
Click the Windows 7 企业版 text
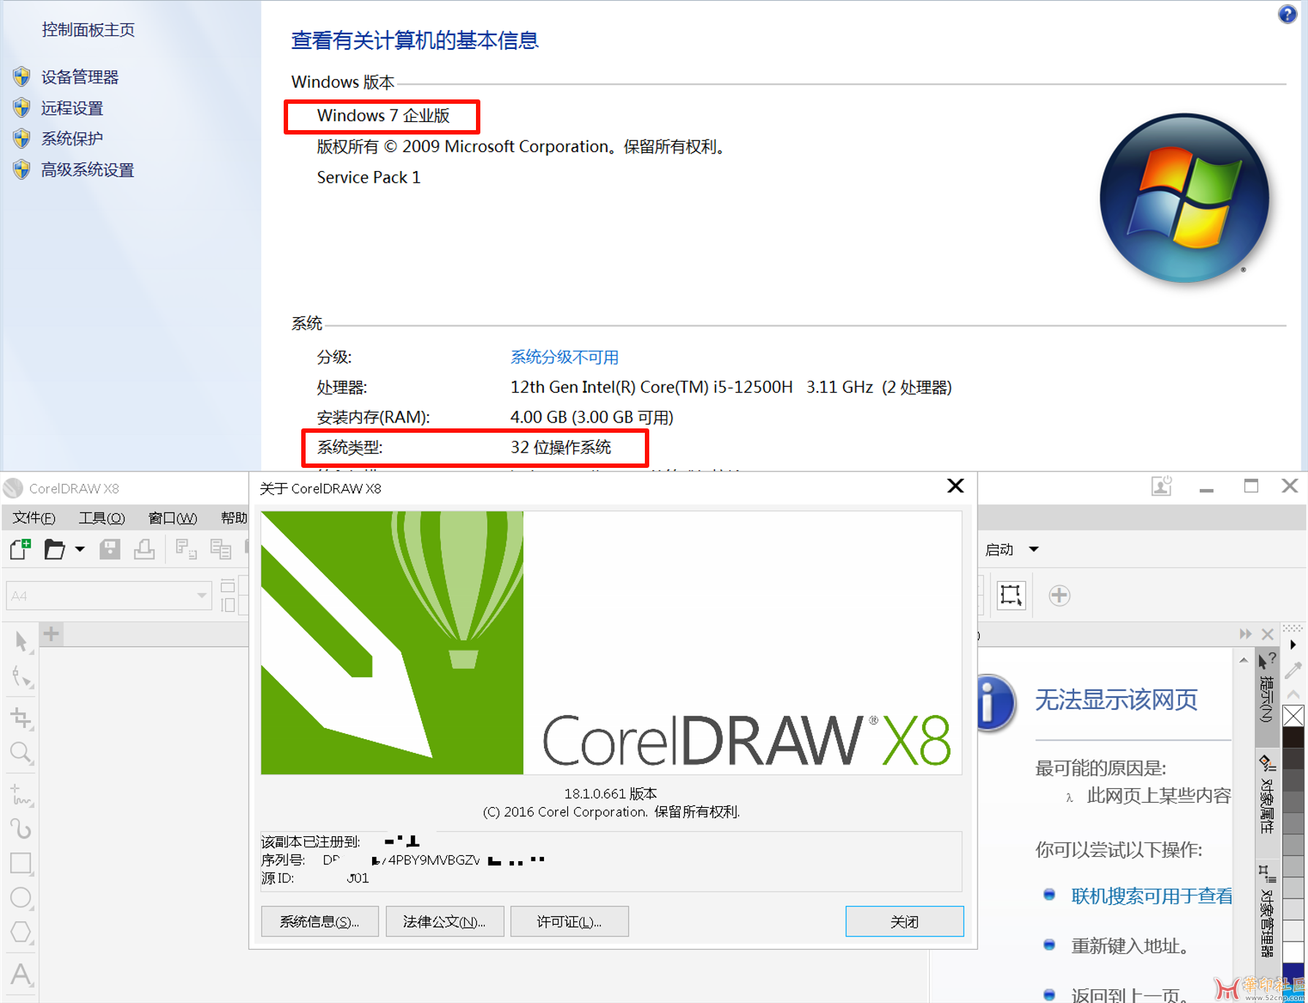tap(383, 116)
